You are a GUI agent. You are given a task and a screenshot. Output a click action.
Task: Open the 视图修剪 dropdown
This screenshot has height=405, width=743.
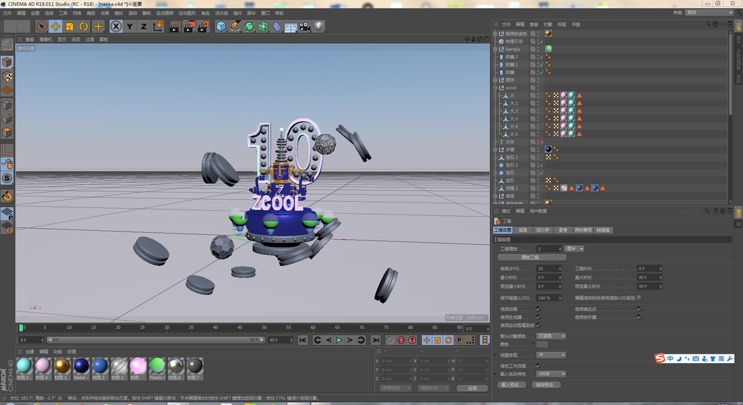[551, 355]
